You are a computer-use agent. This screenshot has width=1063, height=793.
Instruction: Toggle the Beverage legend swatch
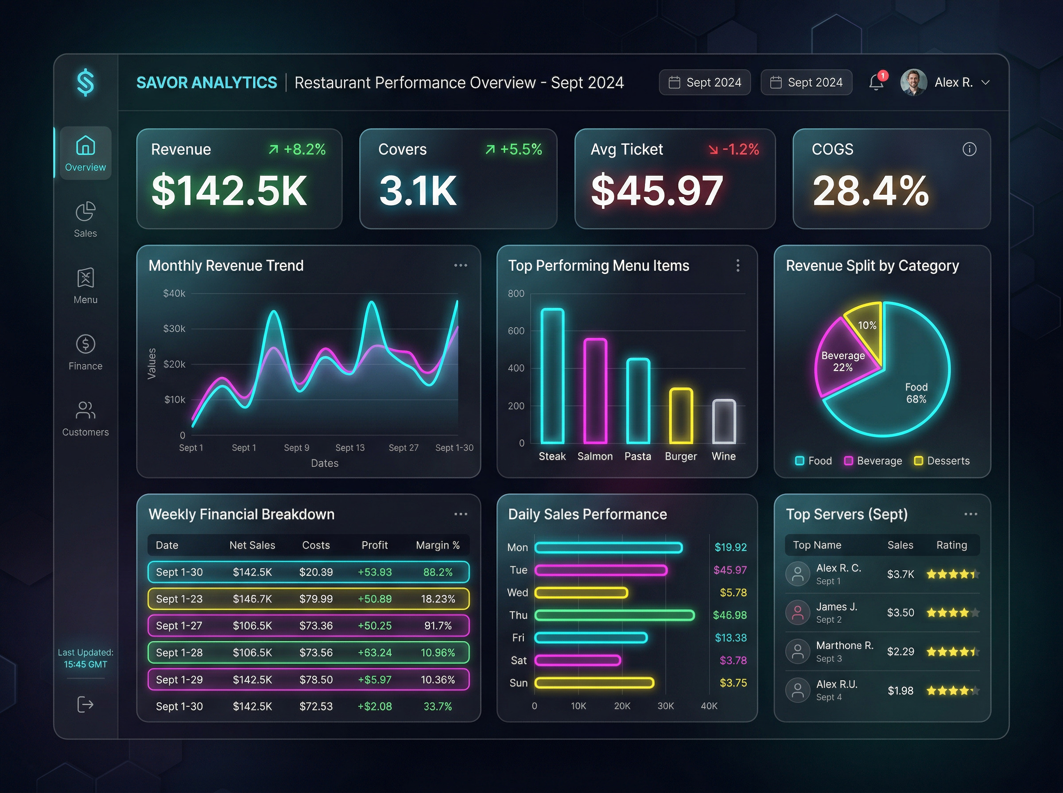(849, 461)
